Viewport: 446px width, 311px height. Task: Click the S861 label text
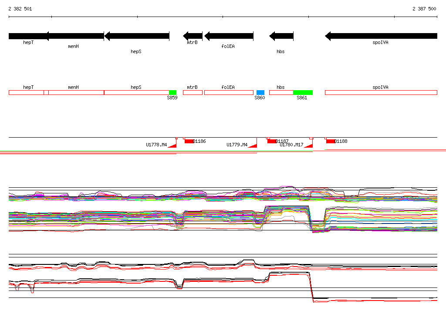[302, 98]
